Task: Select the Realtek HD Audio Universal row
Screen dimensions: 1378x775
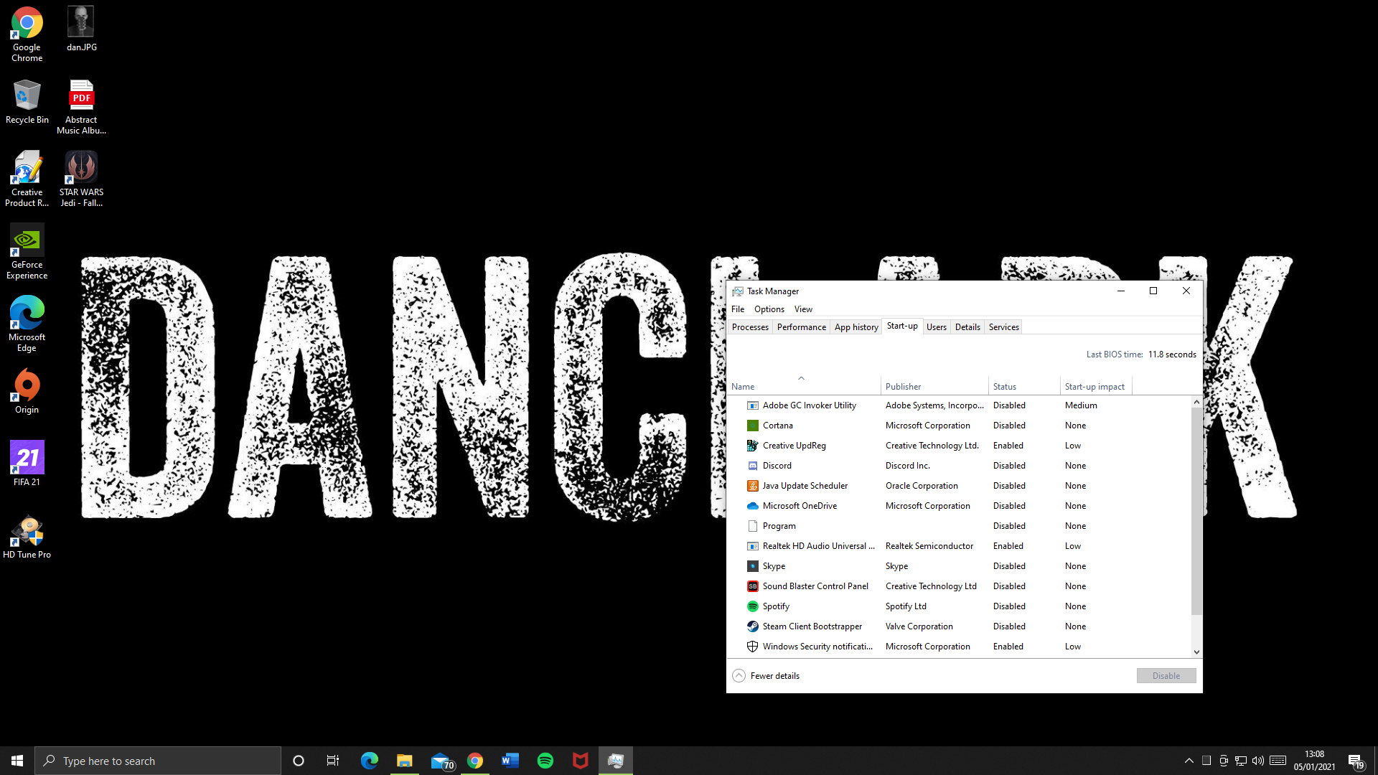Action: coord(959,546)
